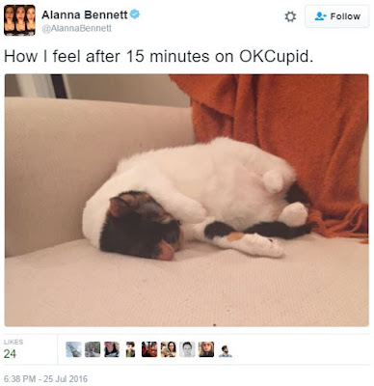Click the fifth liker avatar with red tones

coord(149,349)
